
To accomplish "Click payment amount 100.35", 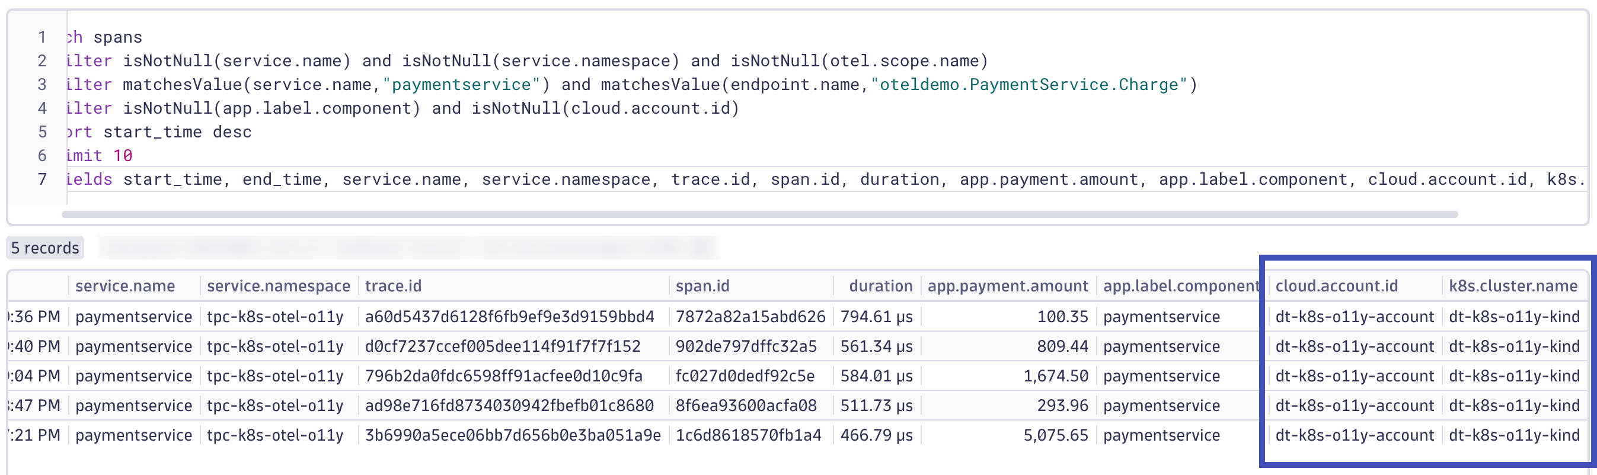I will tap(1063, 316).
